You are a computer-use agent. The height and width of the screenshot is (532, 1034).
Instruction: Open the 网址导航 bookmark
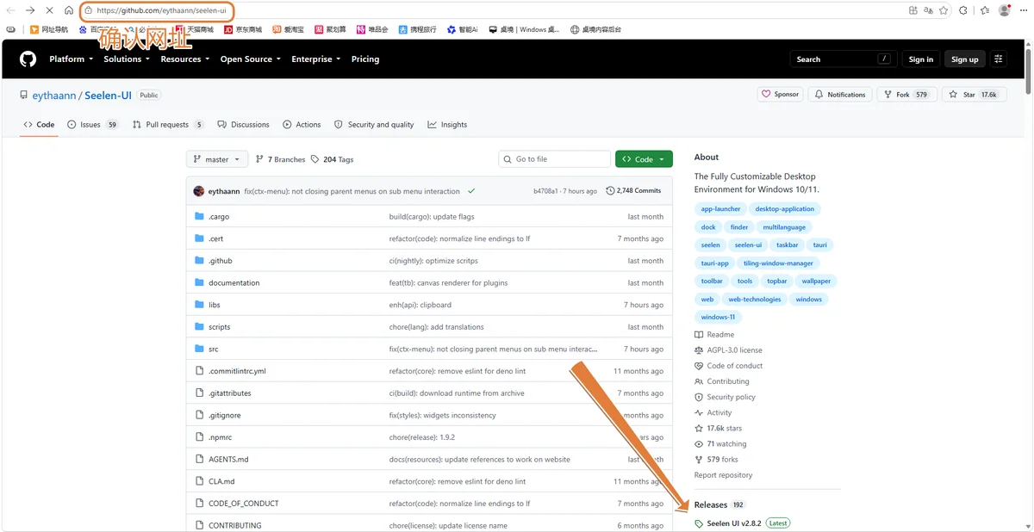(x=49, y=29)
